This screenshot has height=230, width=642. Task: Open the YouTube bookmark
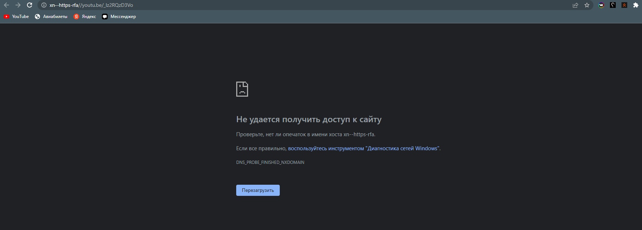pos(16,17)
